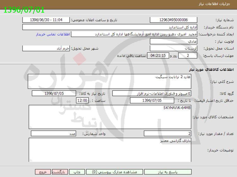Click the delivery city field خرم آباد
Viewport: 237px width, 177px height.
click(46, 48)
